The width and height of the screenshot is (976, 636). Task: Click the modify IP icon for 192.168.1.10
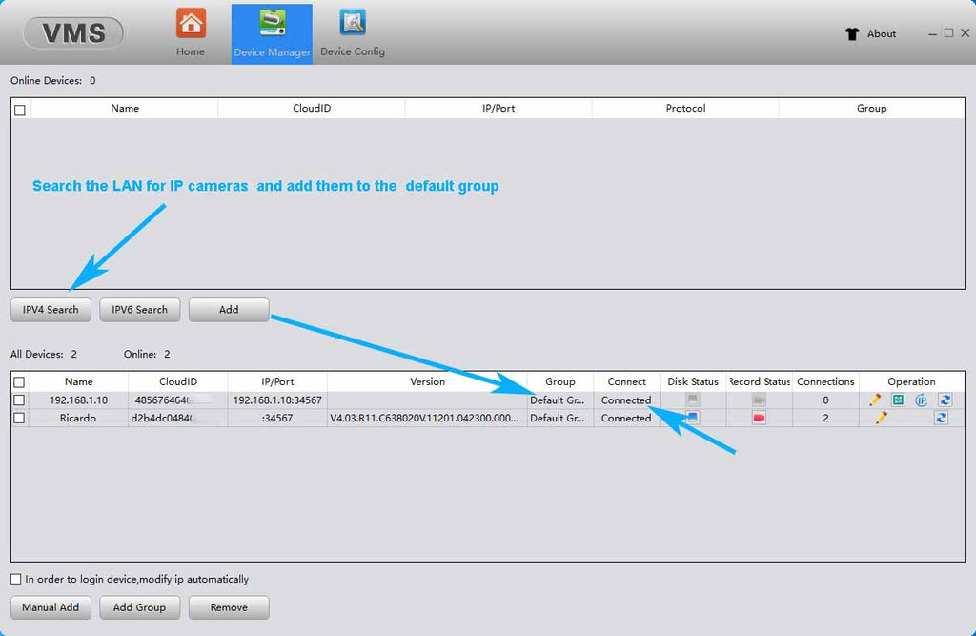pos(921,400)
